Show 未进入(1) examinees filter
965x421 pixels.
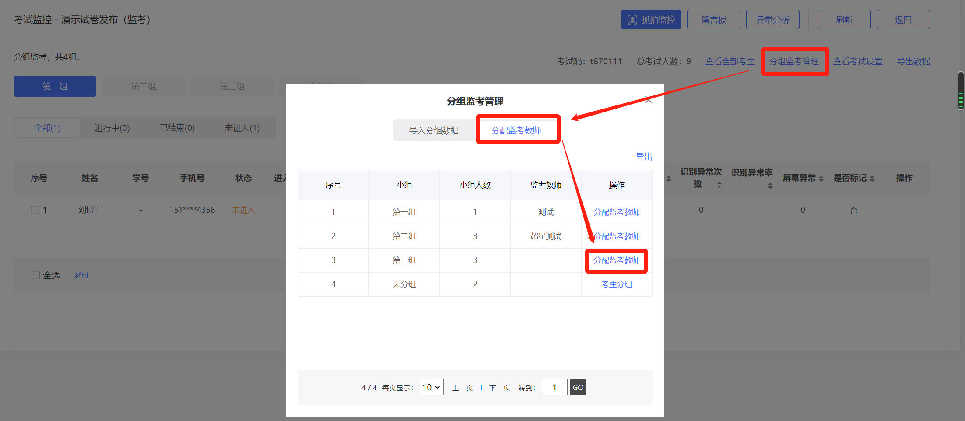(x=242, y=128)
